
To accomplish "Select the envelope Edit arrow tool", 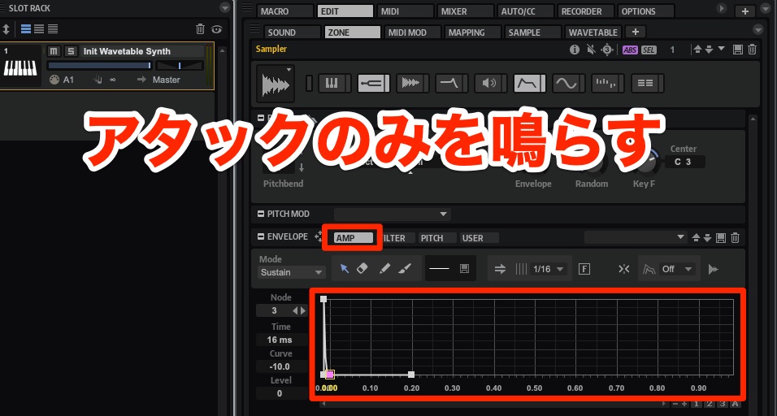I will click(x=345, y=268).
